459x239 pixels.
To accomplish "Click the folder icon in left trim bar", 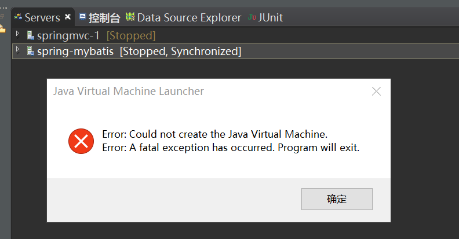I will 2,28.
